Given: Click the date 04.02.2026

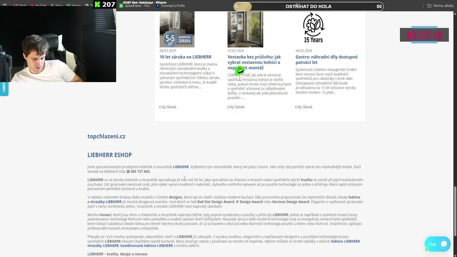Looking at the screenshot, I should [304, 51].
